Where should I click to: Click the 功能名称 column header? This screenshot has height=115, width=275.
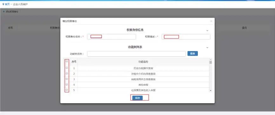tap(144, 62)
